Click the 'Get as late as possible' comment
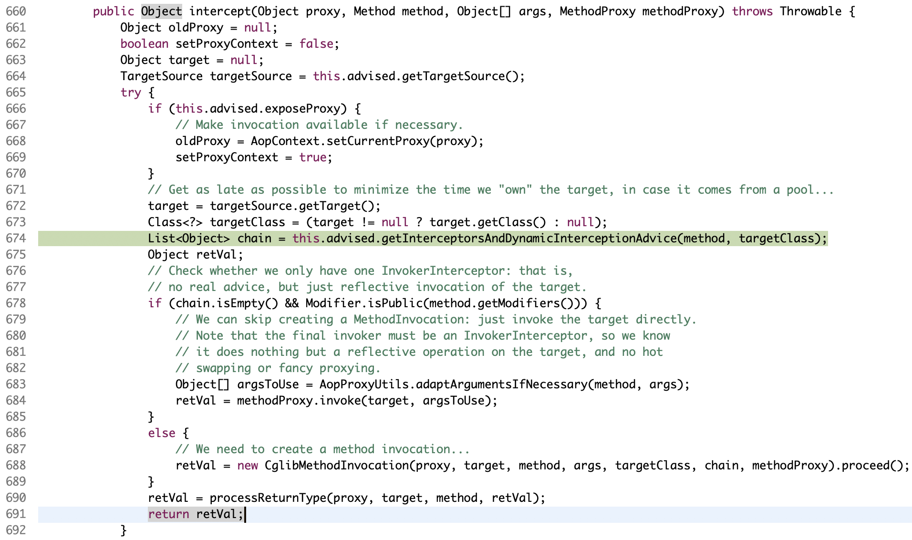Viewport: 912px width, 540px height. (x=490, y=190)
